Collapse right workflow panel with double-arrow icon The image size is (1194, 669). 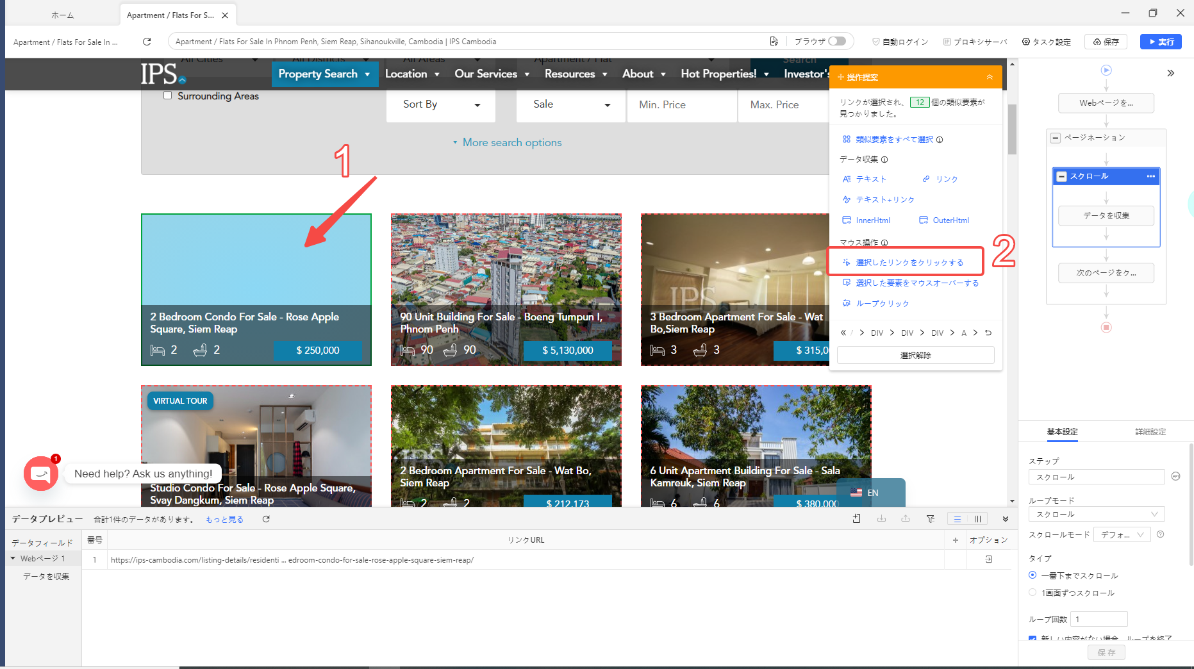pyautogui.click(x=1170, y=73)
